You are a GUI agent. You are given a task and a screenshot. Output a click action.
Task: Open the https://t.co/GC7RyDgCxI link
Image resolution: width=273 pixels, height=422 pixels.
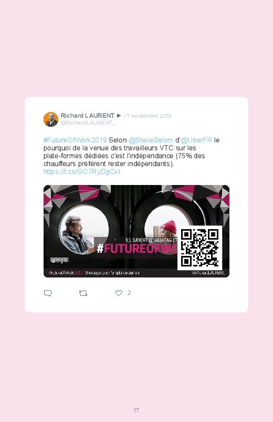pos(82,172)
